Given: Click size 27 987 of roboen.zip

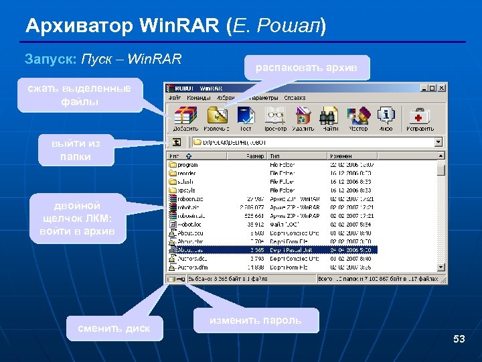Looking at the screenshot, I should [256, 199].
